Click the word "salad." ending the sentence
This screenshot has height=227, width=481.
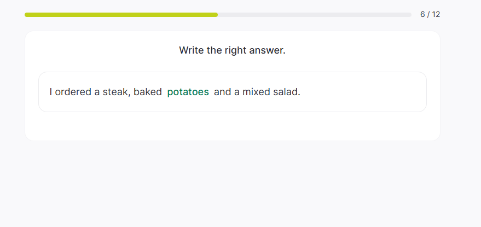click(x=287, y=92)
